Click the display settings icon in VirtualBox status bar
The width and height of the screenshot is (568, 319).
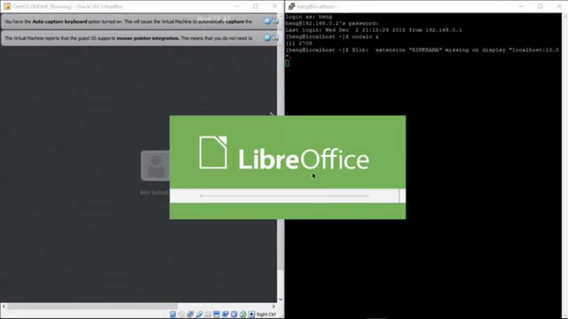pos(217,314)
